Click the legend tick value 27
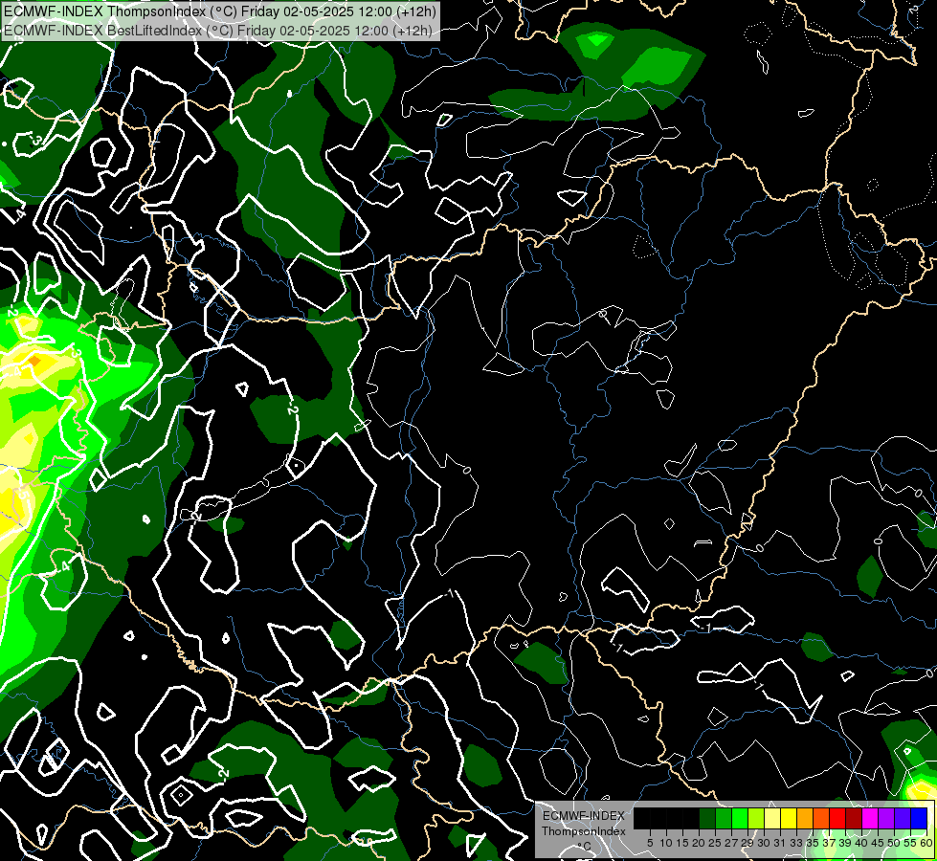The height and width of the screenshot is (861, 937). 731,843
